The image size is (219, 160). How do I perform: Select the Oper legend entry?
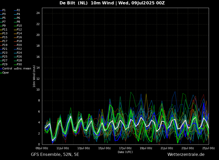[x=6, y=73]
